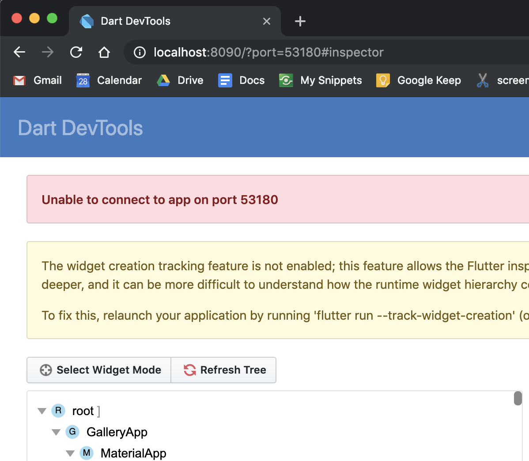Collapse the root tree node arrow
The width and height of the screenshot is (529, 461).
(42, 411)
